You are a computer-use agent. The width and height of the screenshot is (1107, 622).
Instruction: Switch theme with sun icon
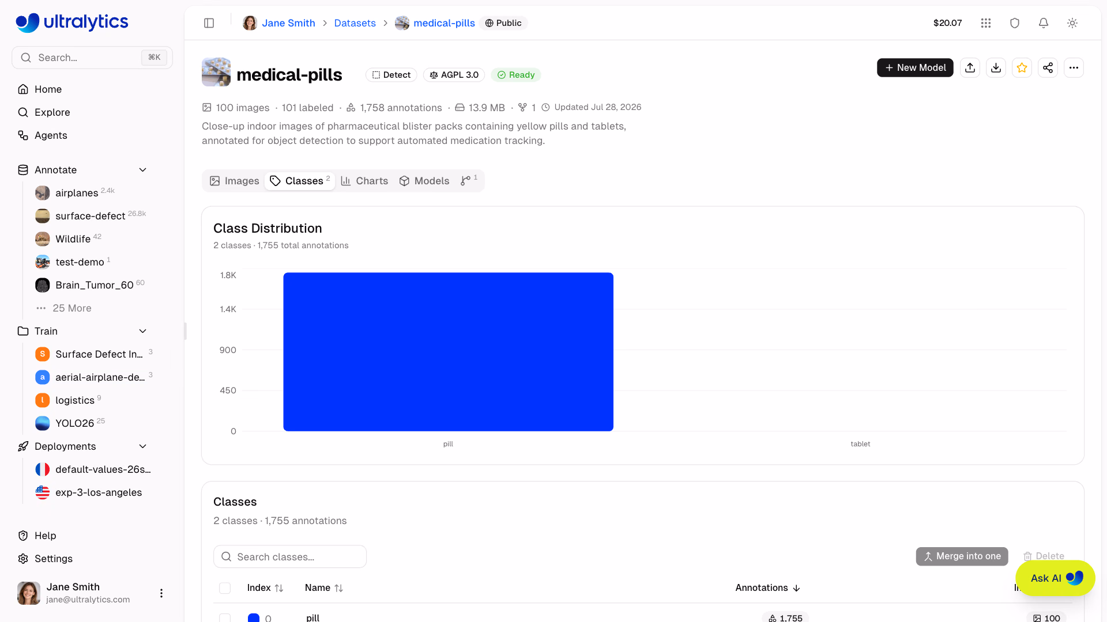click(x=1072, y=23)
